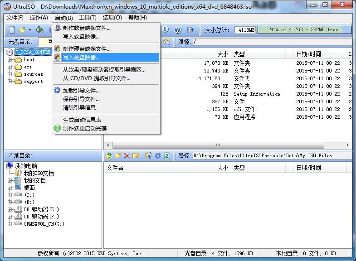Click local 路径 field with D:\Program Files
The image size is (356, 261).
272,156
